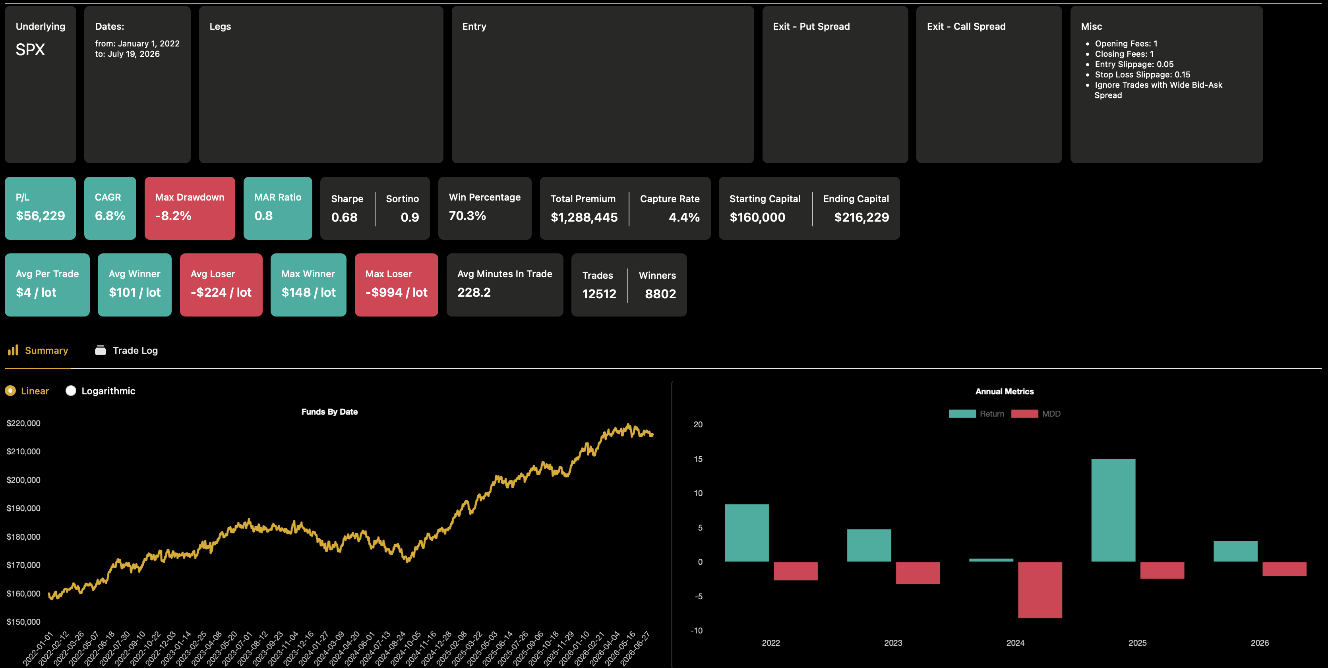Click the Max Drawdown -8.2% card
This screenshot has width=1328, height=668.
click(190, 208)
